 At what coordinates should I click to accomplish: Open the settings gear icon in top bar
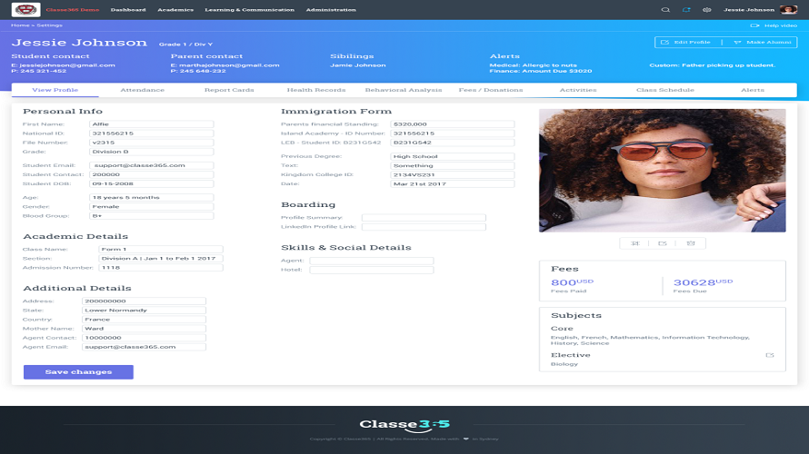[x=707, y=10]
